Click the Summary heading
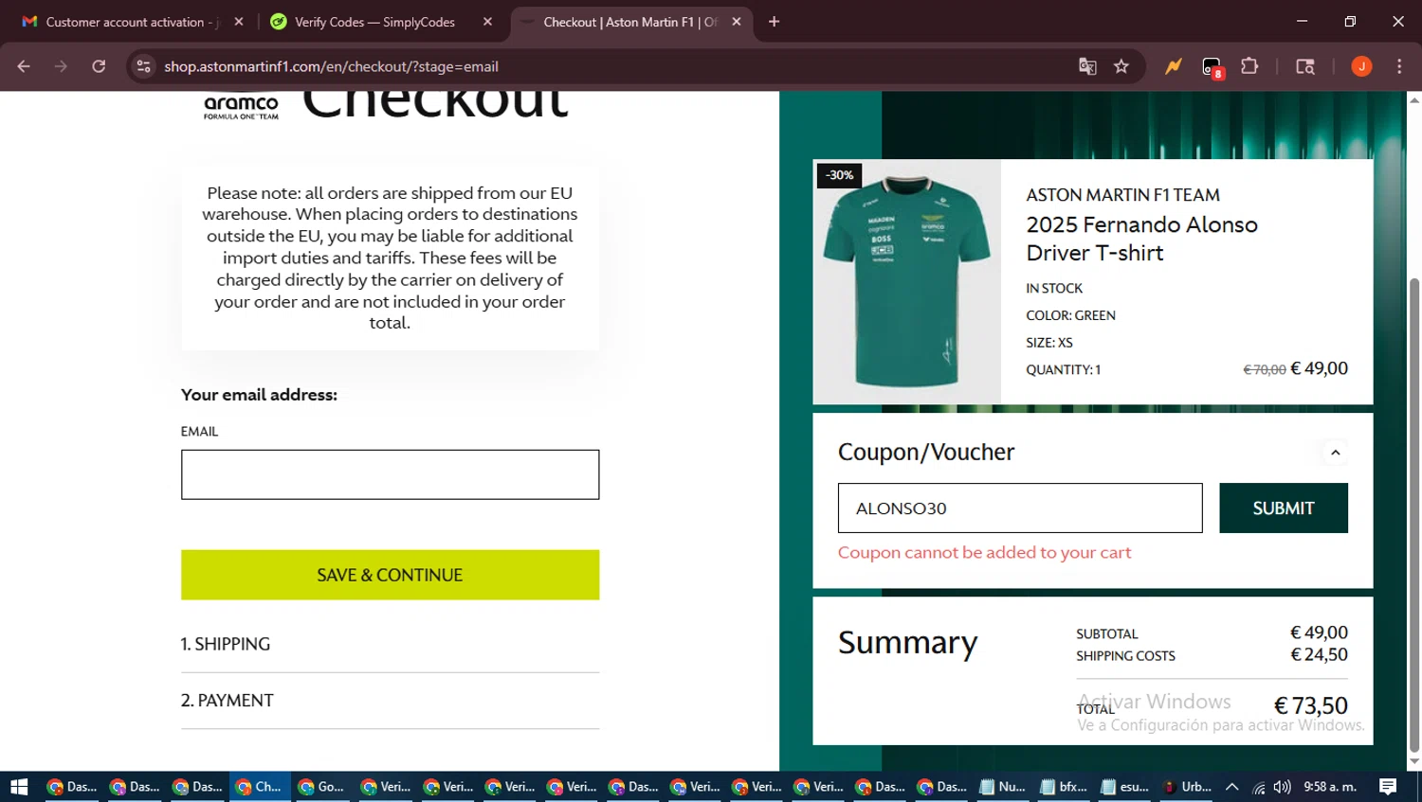This screenshot has height=802, width=1422. click(x=907, y=643)
